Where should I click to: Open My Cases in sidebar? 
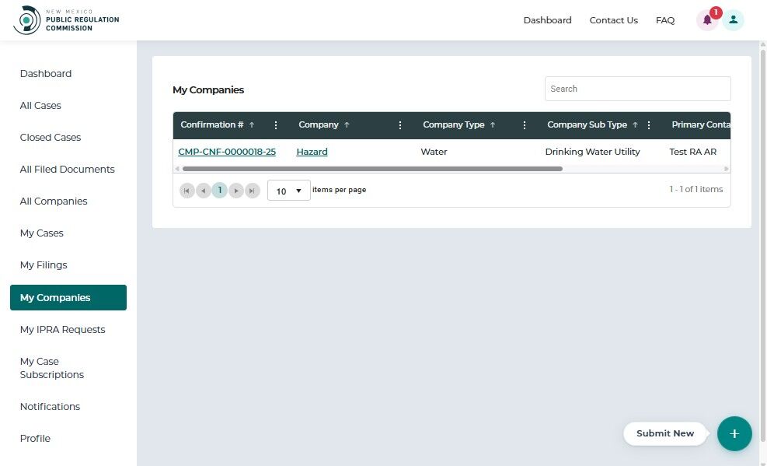pyautogui.click(x=42, y=233)
